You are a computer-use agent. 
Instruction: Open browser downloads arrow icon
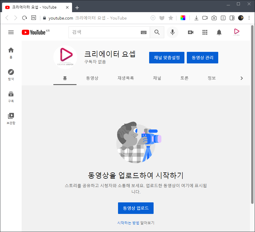[196, 18]
